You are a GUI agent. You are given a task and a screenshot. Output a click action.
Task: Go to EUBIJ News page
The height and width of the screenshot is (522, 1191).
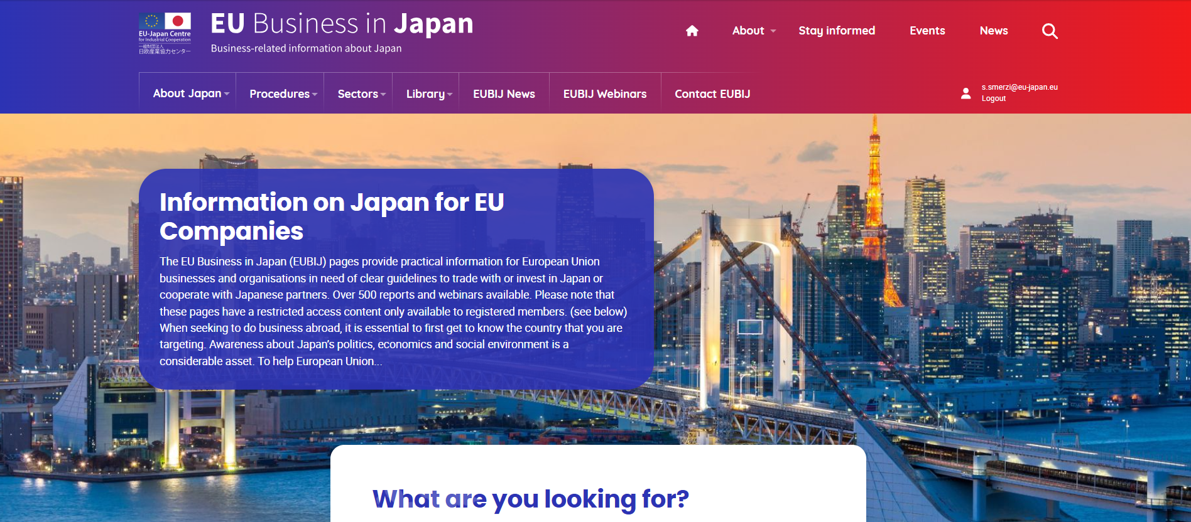(x=504, y=94)
